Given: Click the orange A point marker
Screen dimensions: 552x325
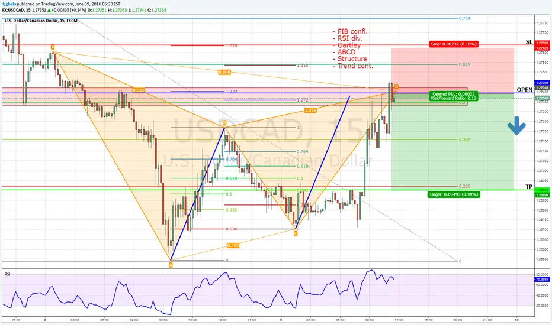Looking at the screenshot, I should point(171,265).
